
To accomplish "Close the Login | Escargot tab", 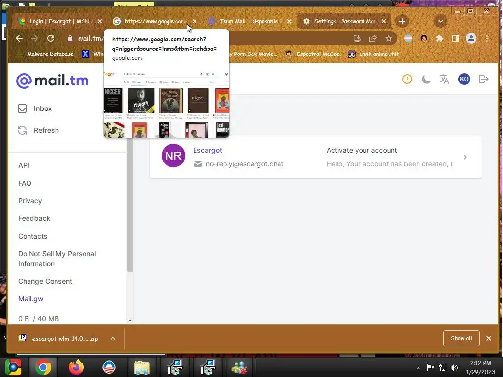I will (99, 21).
